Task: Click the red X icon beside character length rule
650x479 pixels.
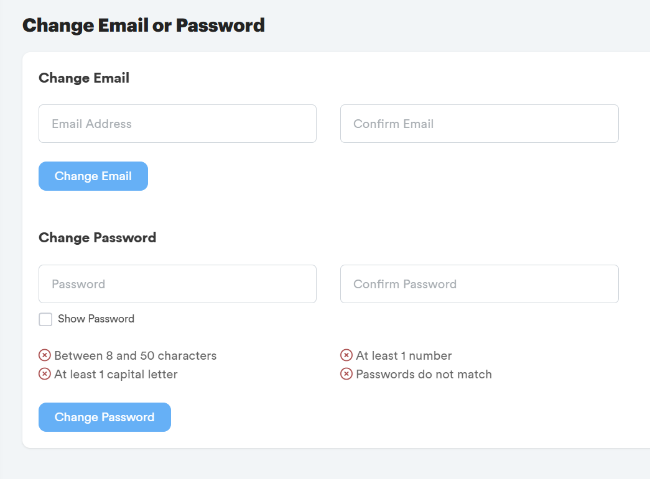Action: (45, 355)
